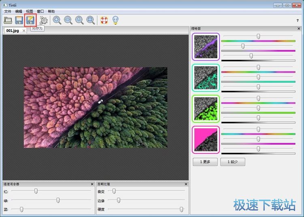
Task: Open preferences with the gear icon
Action: click(43, 20)
